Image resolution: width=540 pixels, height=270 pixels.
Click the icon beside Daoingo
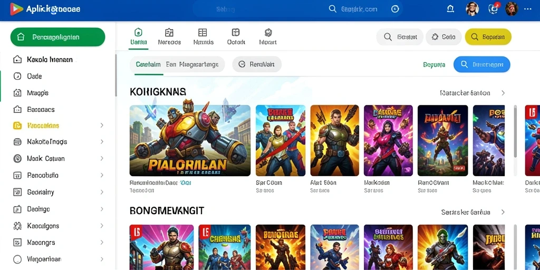17,209
